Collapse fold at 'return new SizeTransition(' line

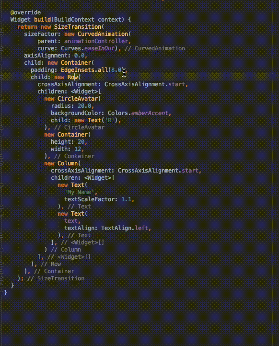click(x=1, y=27)
